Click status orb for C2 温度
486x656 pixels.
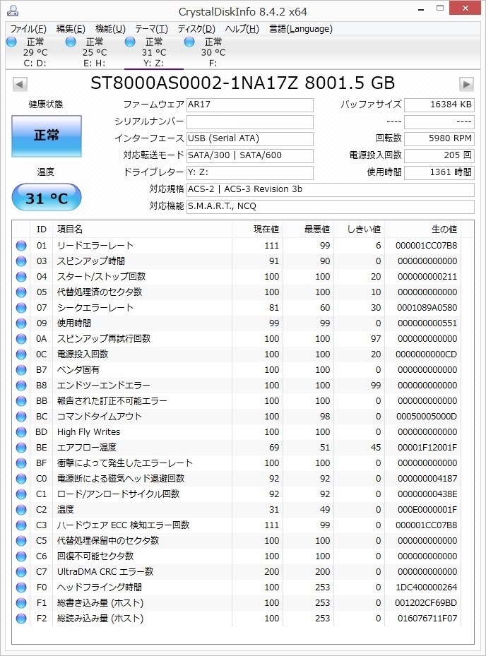[21, 510]
